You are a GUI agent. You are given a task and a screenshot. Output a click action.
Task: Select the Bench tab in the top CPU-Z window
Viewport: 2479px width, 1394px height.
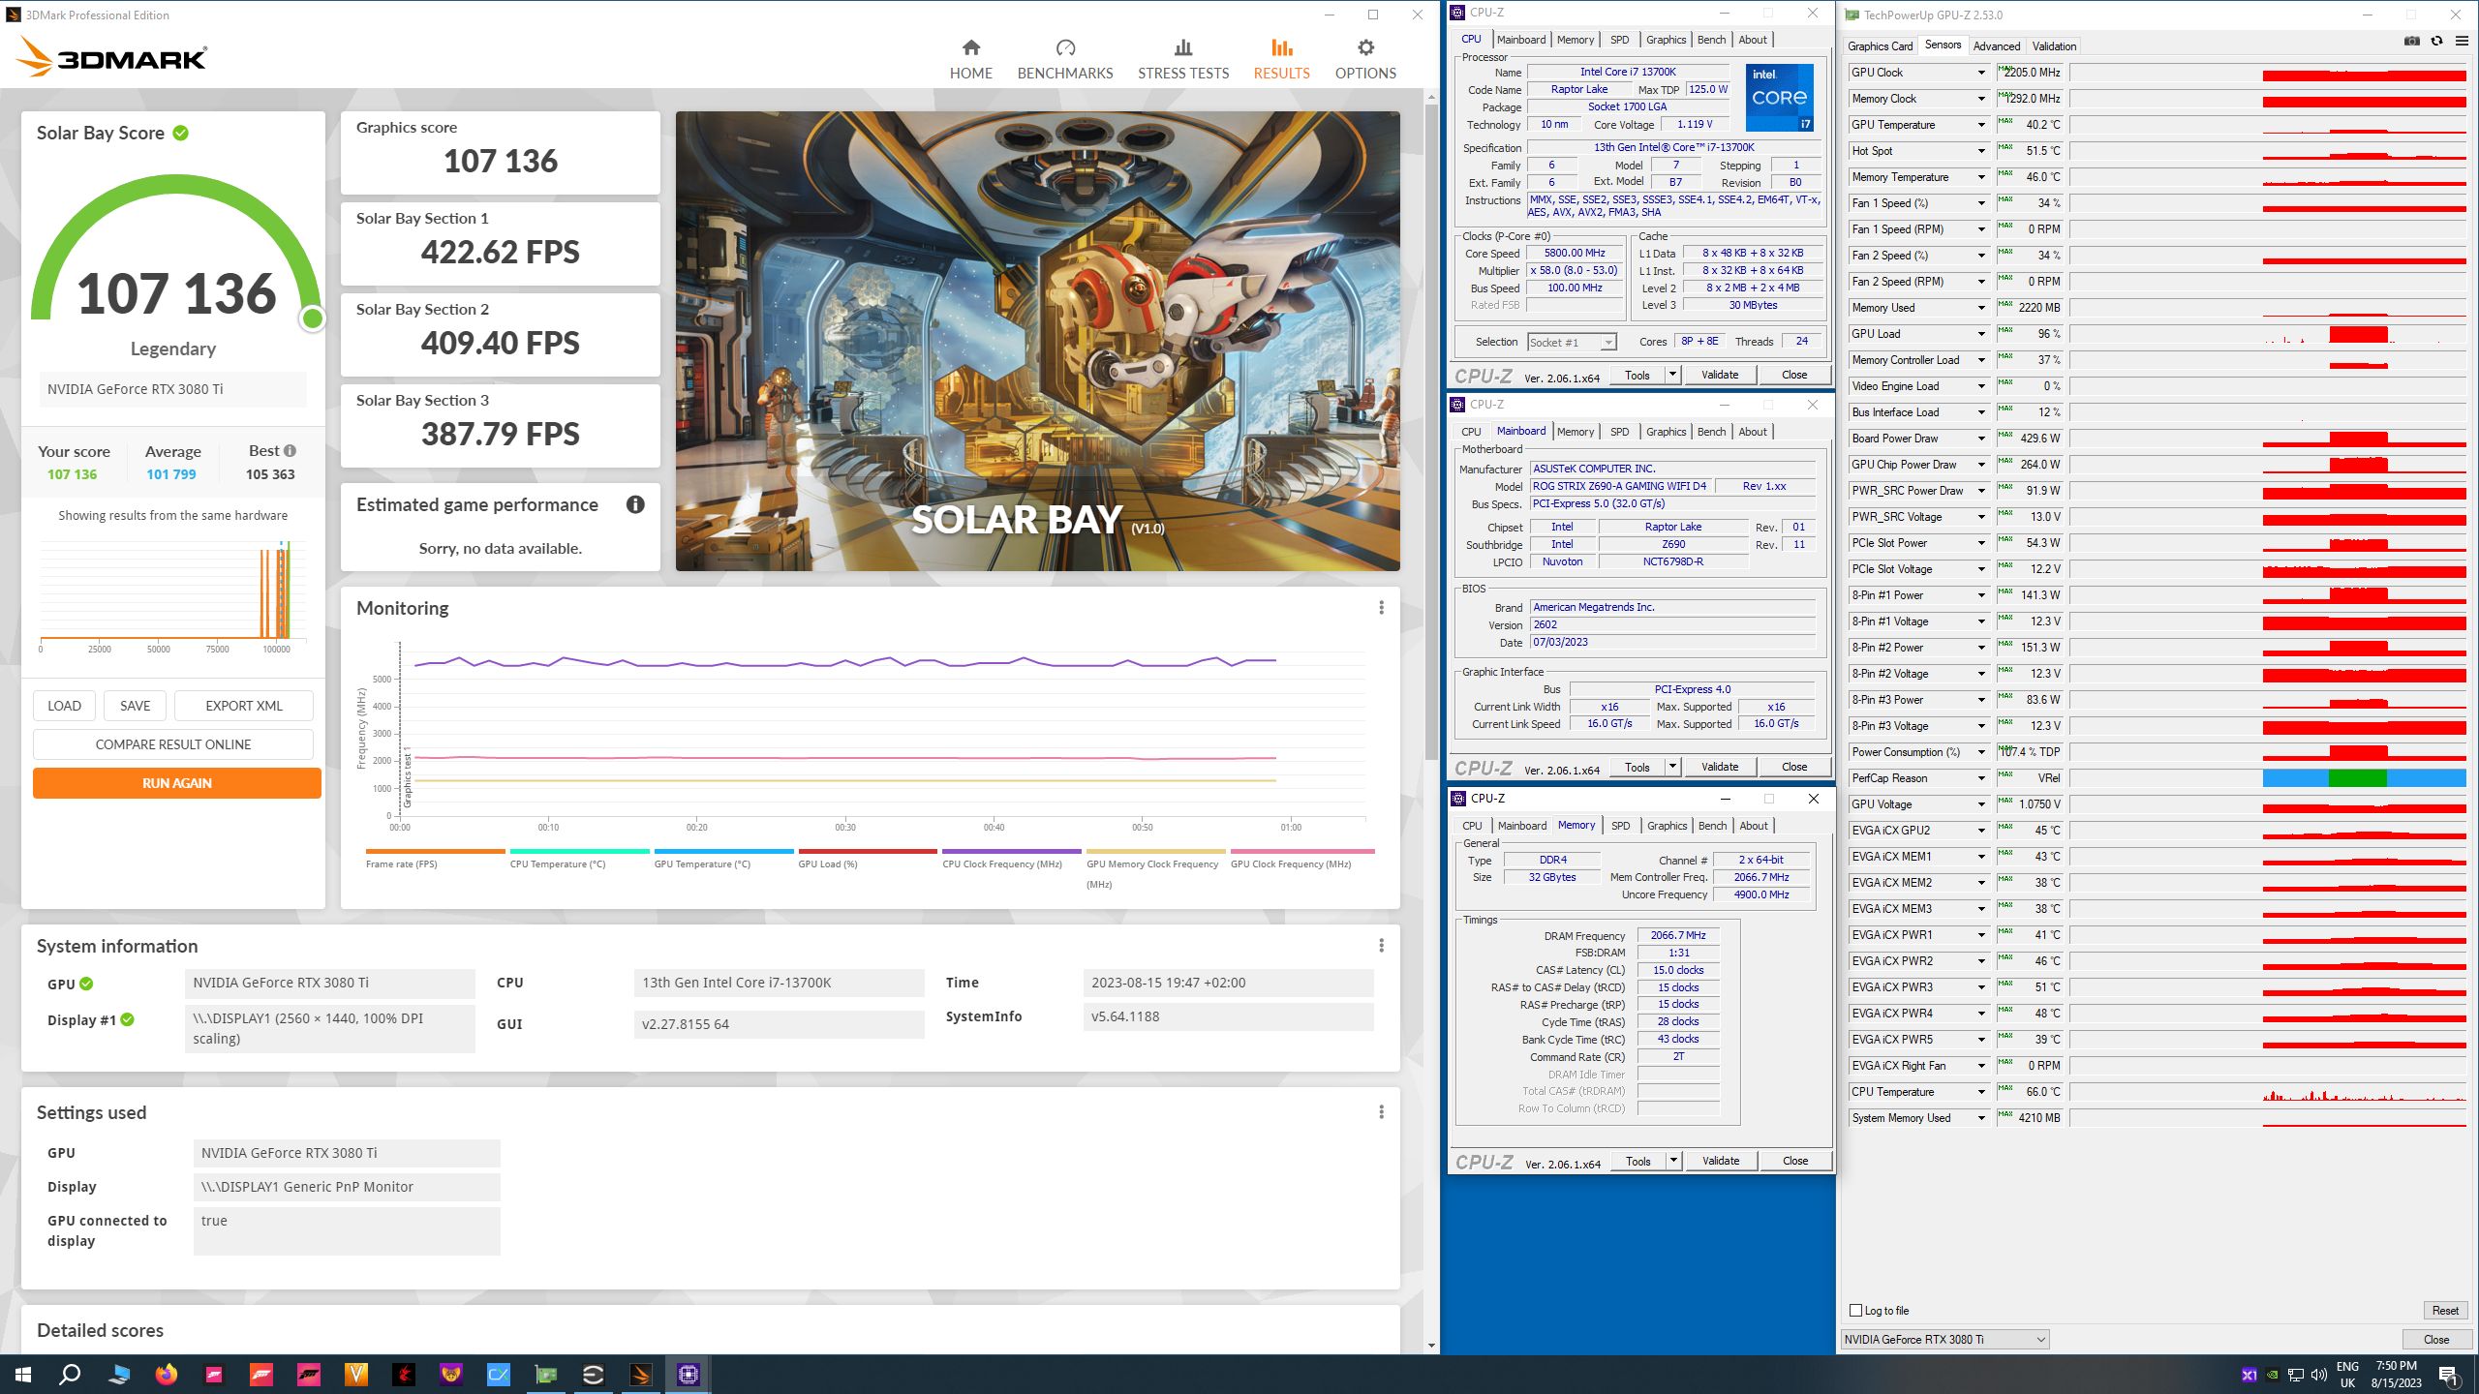click(x=1711, y=40)
